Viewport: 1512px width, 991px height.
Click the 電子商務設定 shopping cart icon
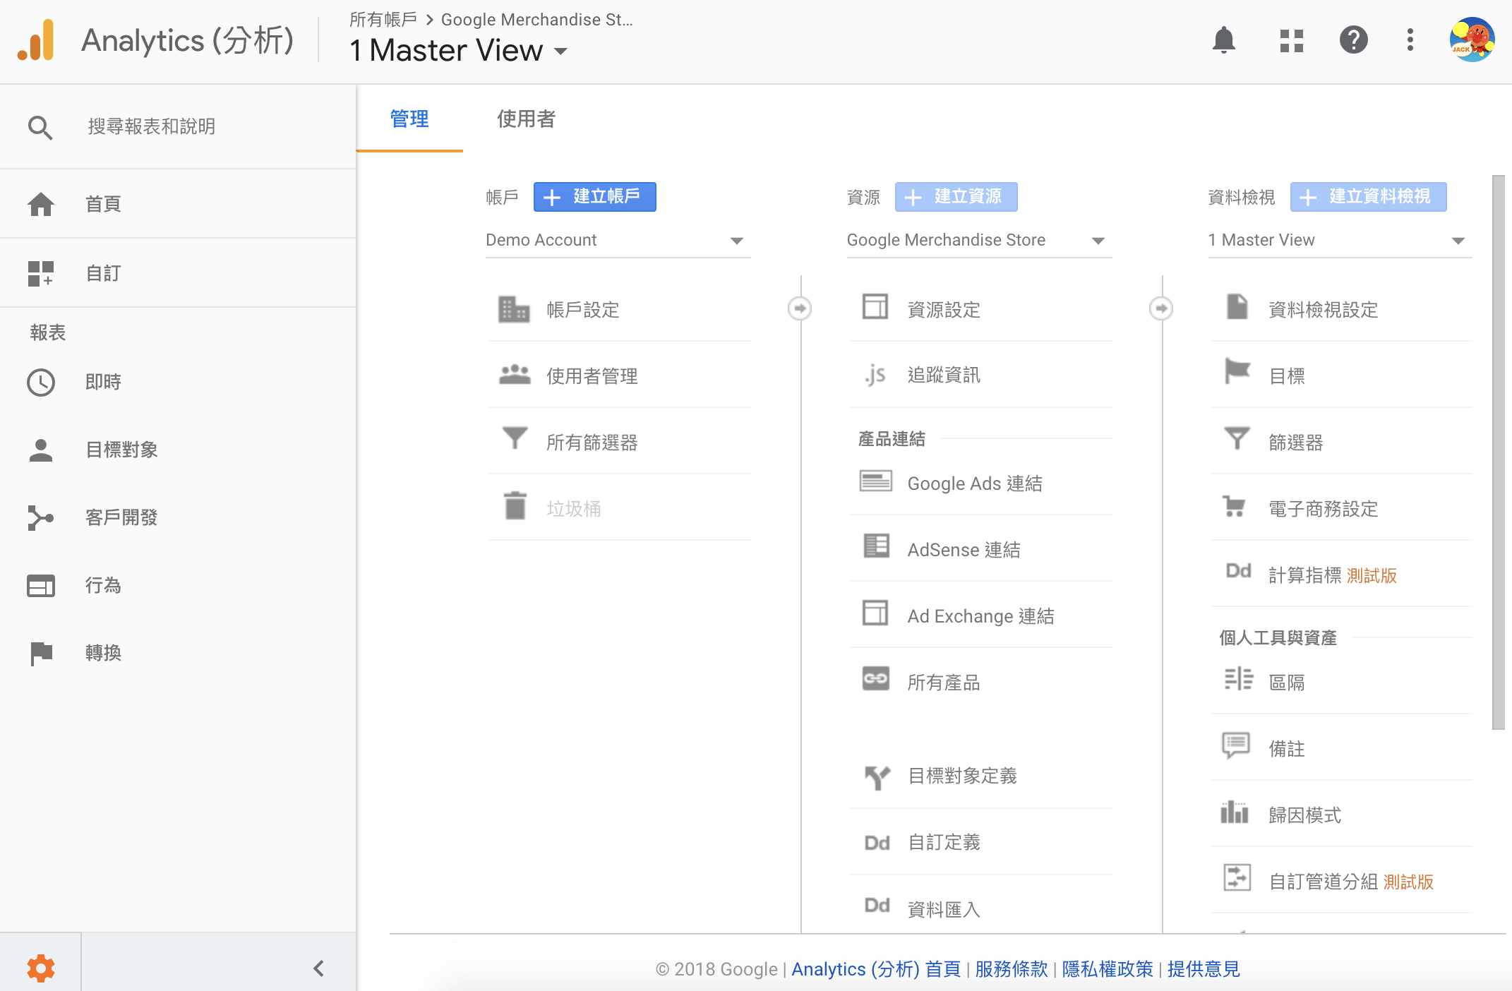(x=1235, y=506)
